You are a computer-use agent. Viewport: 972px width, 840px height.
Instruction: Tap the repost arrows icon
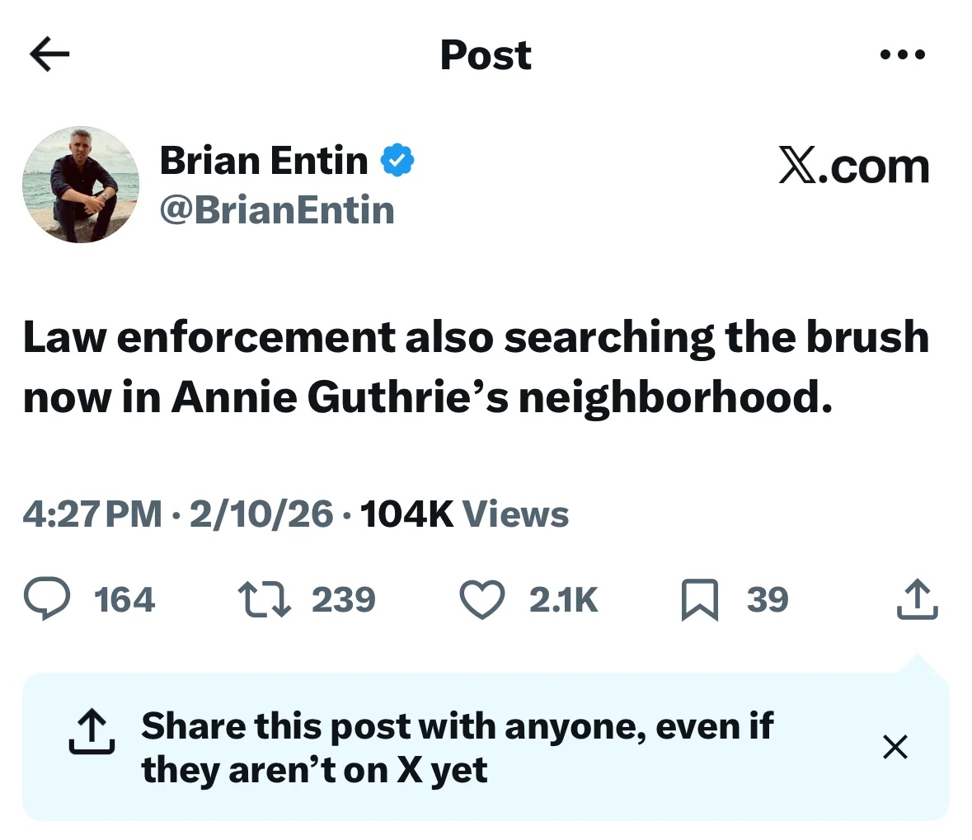(264, 599)
